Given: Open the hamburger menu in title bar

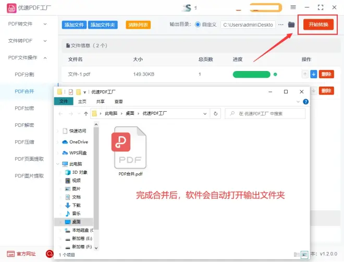Looking at the screenshot, I should click(293, 7).
